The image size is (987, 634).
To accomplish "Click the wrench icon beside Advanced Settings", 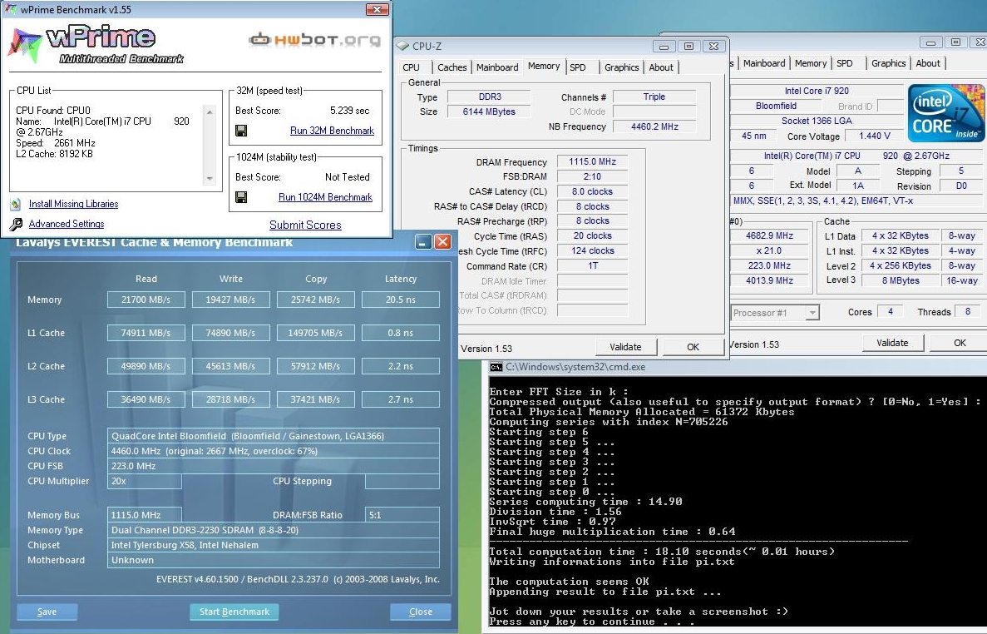I will [x=16, y=225].
